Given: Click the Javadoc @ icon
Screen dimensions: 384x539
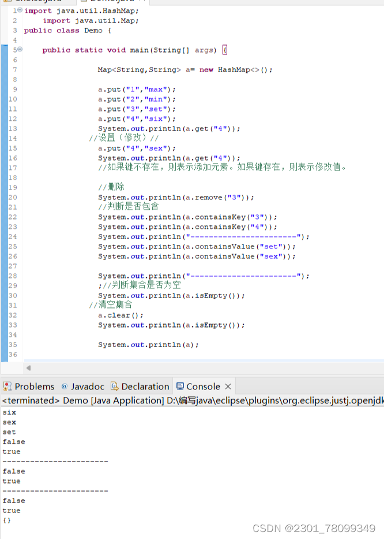Looking at the screenshot, I should 64,386.
